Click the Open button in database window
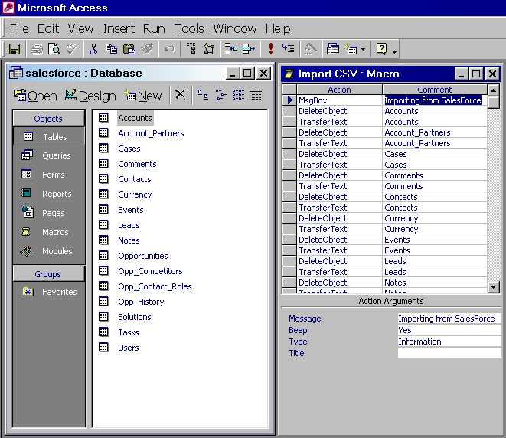Screen dimensions: 506x438 (x=35, y=96)
